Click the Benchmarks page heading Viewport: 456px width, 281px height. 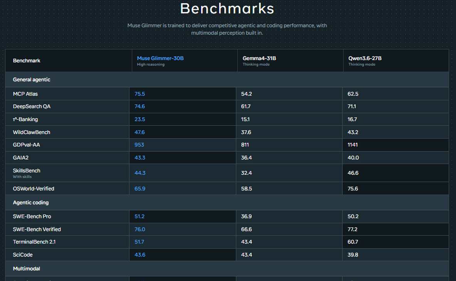pos(227,8)
